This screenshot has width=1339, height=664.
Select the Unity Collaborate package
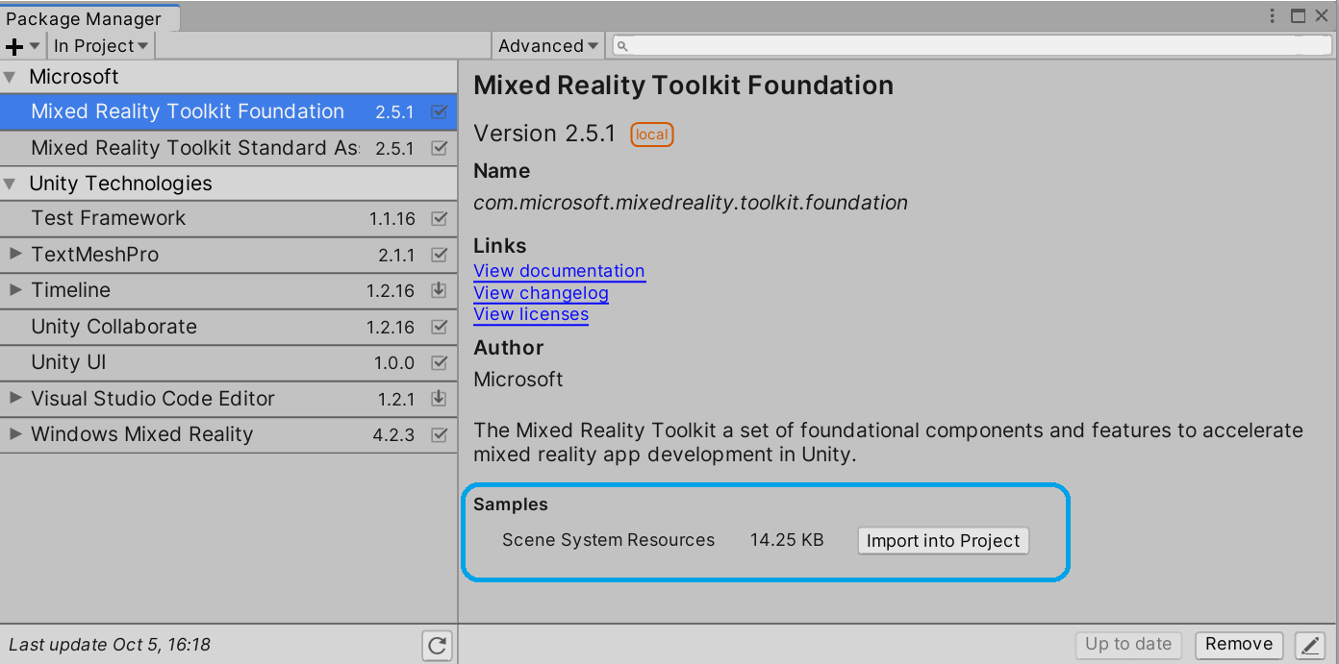click(228, 327)
